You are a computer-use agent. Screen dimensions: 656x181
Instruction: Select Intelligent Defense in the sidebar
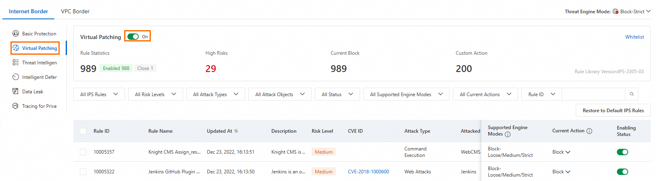[x=40, y=77]
